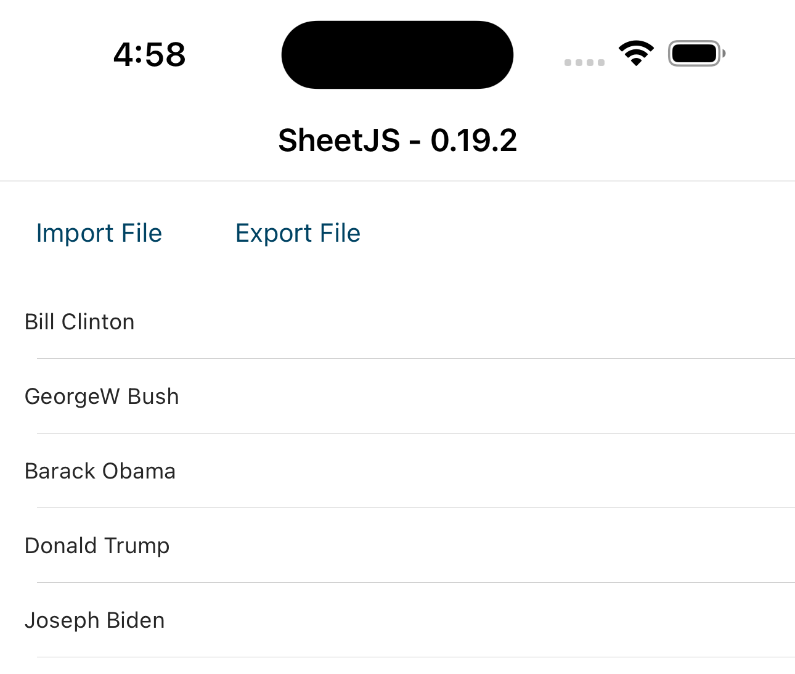
Task: Tap the Export File button
Action: [x=298, y=233]
